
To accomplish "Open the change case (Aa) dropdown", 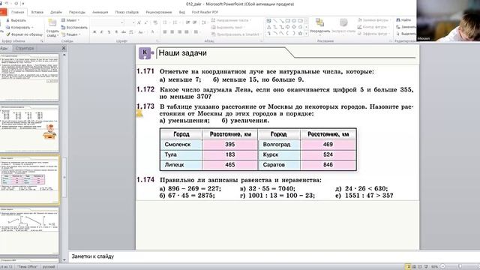I will (x=141, y=31).
